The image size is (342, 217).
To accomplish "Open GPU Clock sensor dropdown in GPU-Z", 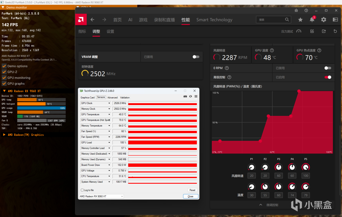I will tap(109, 103).
